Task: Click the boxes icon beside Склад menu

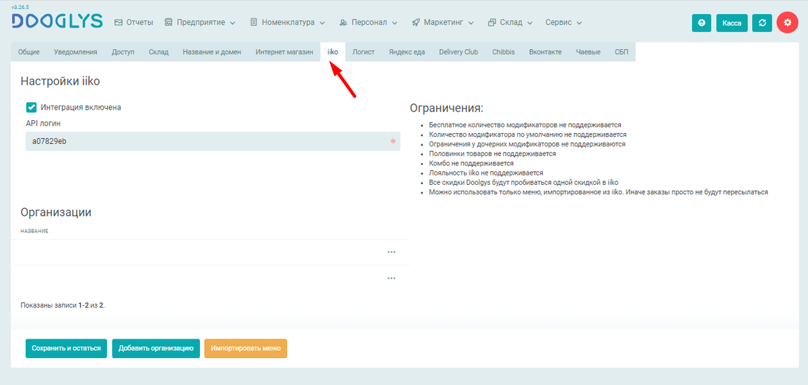Action: coord(492,22)
